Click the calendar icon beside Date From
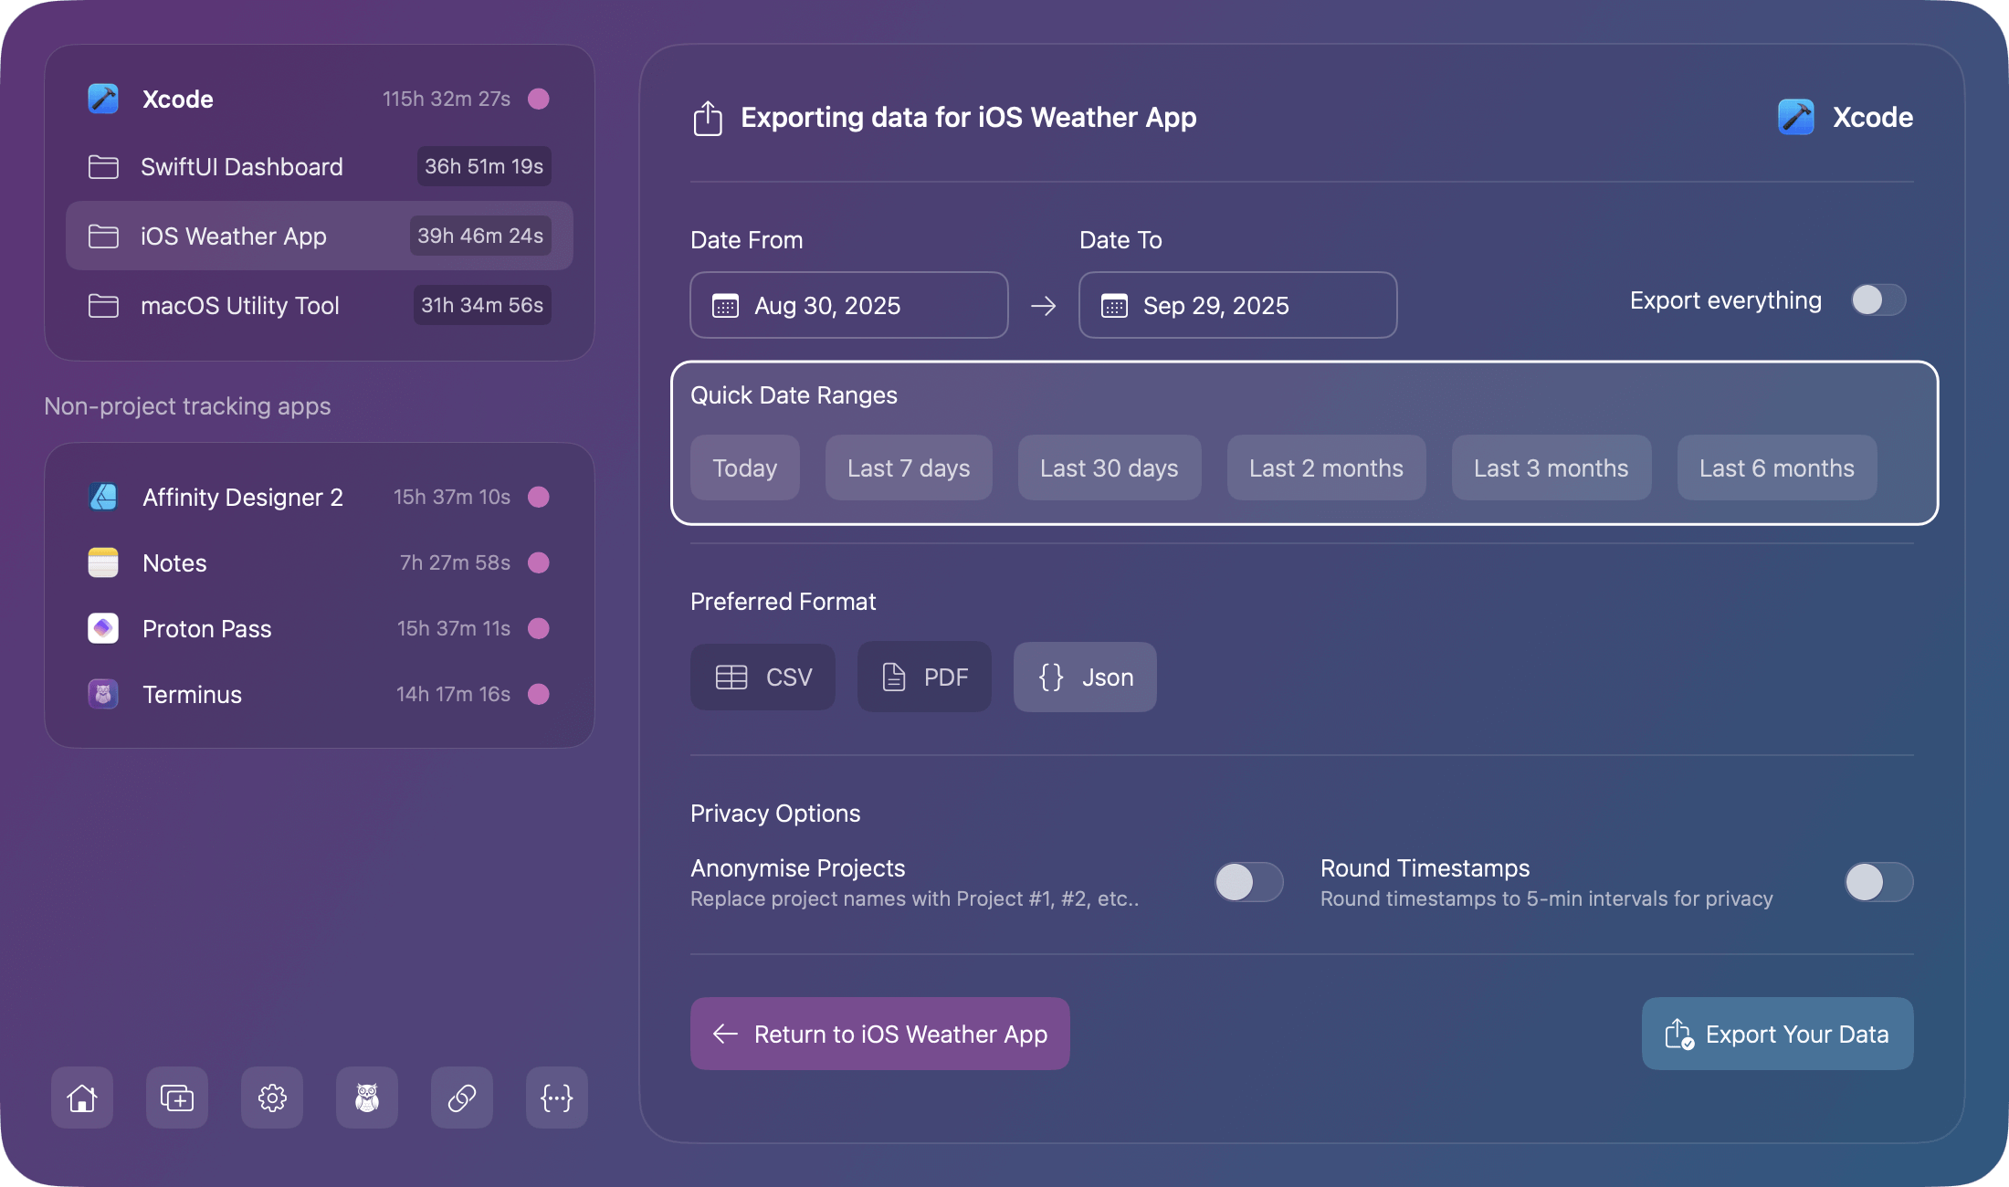 (724, 306)
